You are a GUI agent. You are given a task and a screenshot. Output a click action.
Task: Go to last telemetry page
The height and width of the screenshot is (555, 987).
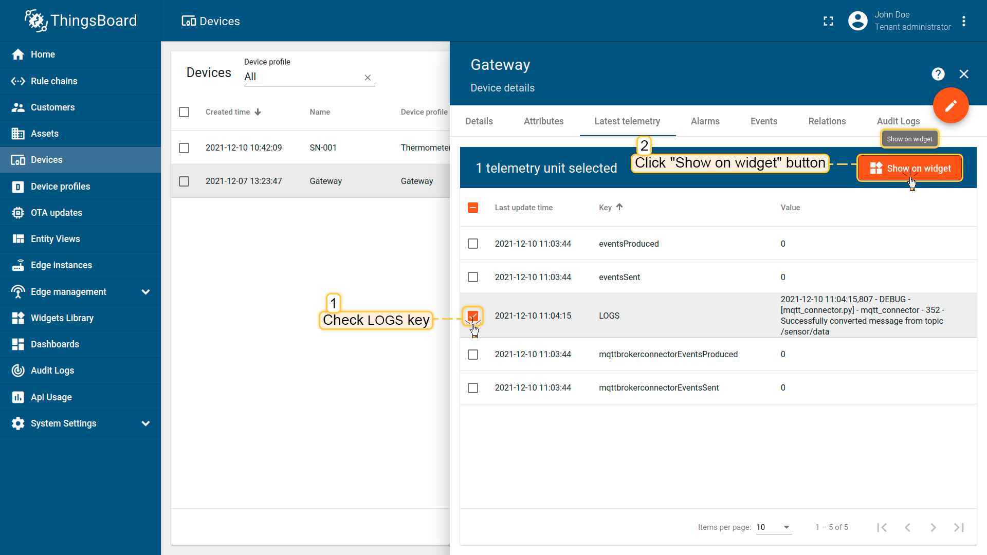[x=959, y=527]
